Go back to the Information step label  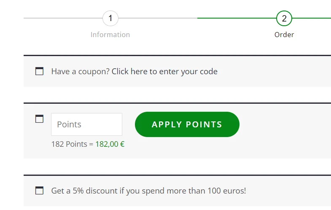pos(110,35)
